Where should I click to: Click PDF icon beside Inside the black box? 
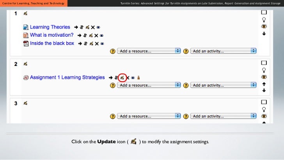[x=26, y=43]
